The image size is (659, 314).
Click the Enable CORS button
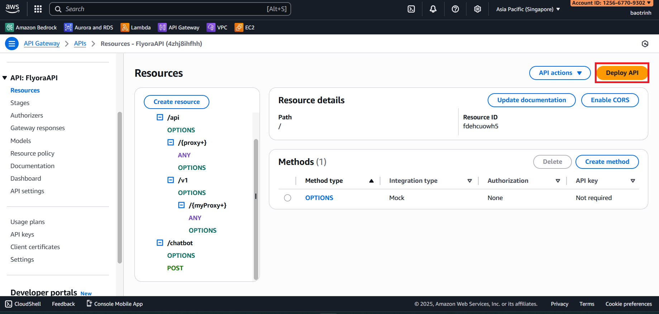(610, 100)
